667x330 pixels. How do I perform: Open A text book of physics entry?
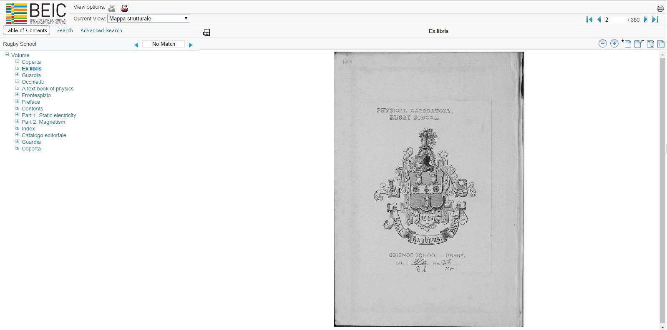48,88
